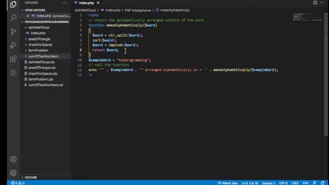Image resolution: width=329 pixels, height=185 pixels.
Task: Open the notifications bell
Action: 322,183
